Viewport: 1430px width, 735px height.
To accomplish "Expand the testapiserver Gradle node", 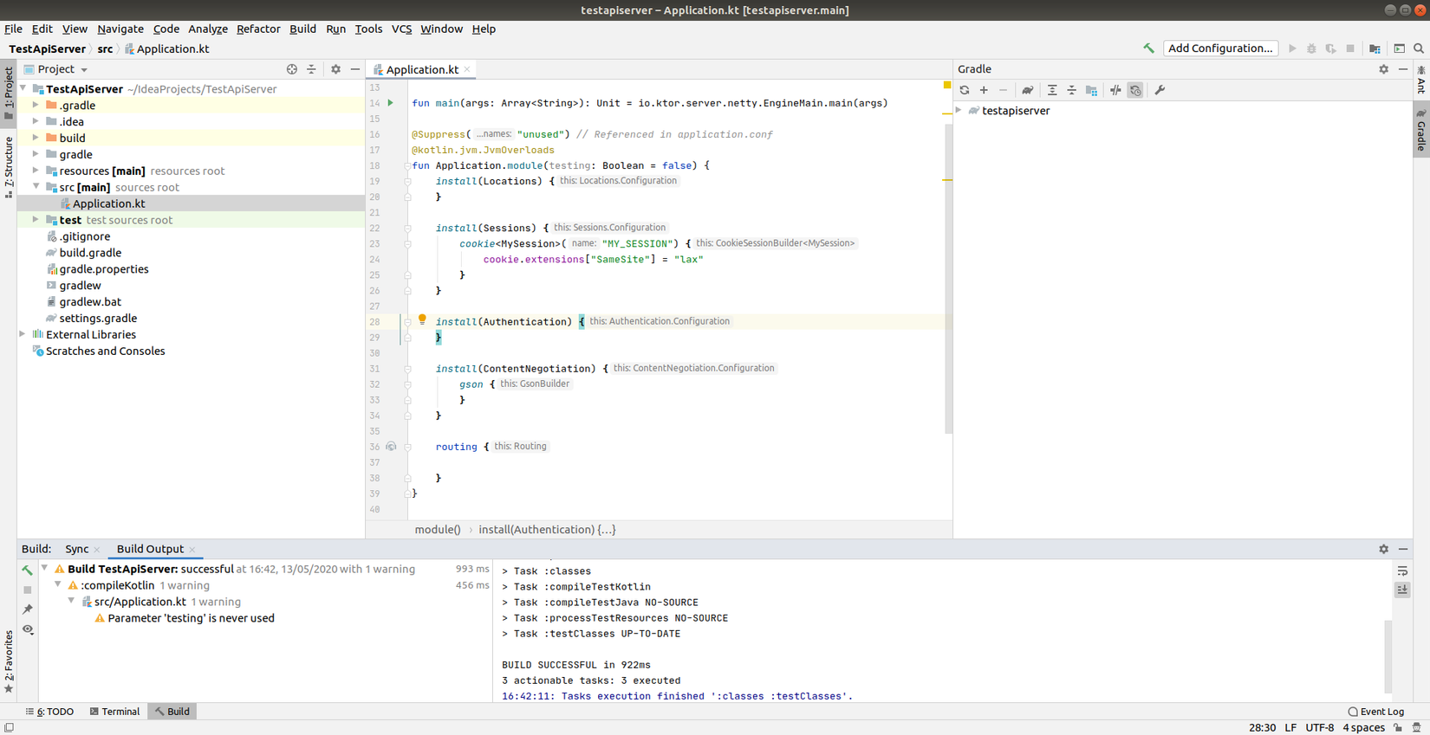I will [959, 111].
